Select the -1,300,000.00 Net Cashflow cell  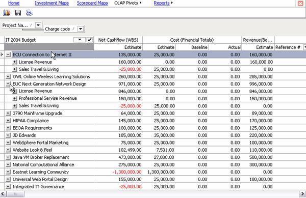[x=118, y=172]
